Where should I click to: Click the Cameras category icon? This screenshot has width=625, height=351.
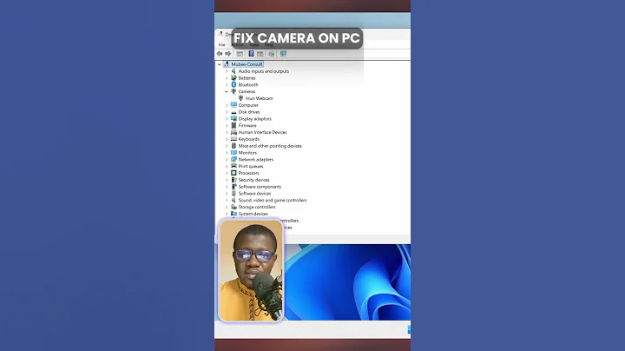click(x=234, y=91)
